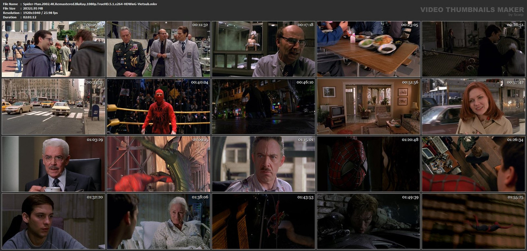
Task: Click the 01:49:39 unmasked Goblin thumbnail
Action: click(x=368, y=221)
